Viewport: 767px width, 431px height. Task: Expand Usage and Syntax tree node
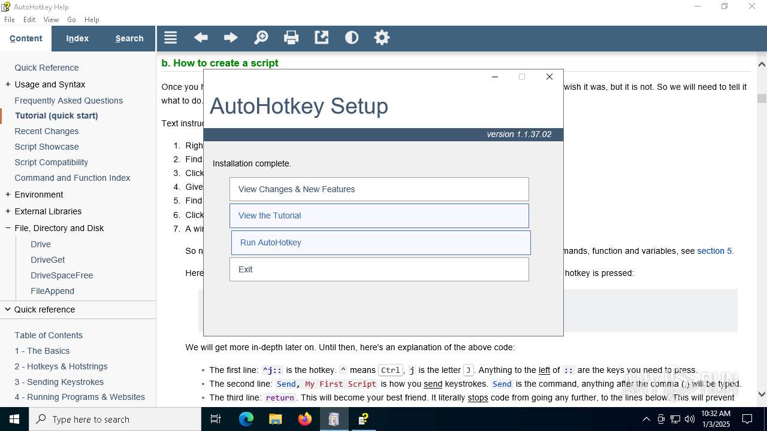click(8, 84)
